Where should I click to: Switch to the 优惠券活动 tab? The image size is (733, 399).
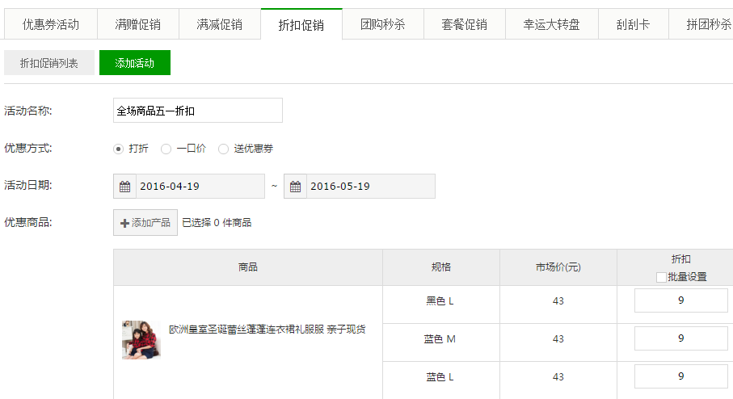51,24
